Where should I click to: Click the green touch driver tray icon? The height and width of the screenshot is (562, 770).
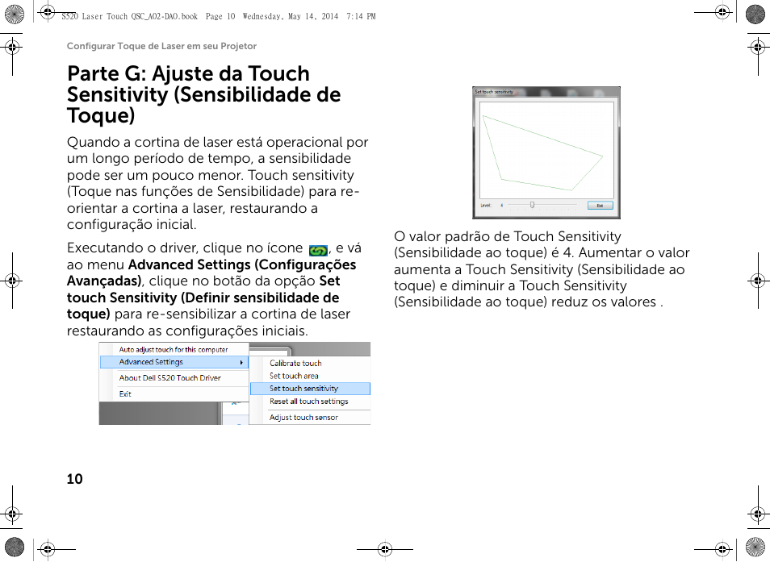click(x=318, y=250)
